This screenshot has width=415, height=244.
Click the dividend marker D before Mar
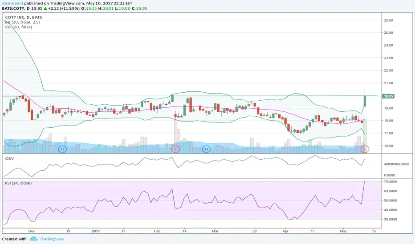pos(207,150)
